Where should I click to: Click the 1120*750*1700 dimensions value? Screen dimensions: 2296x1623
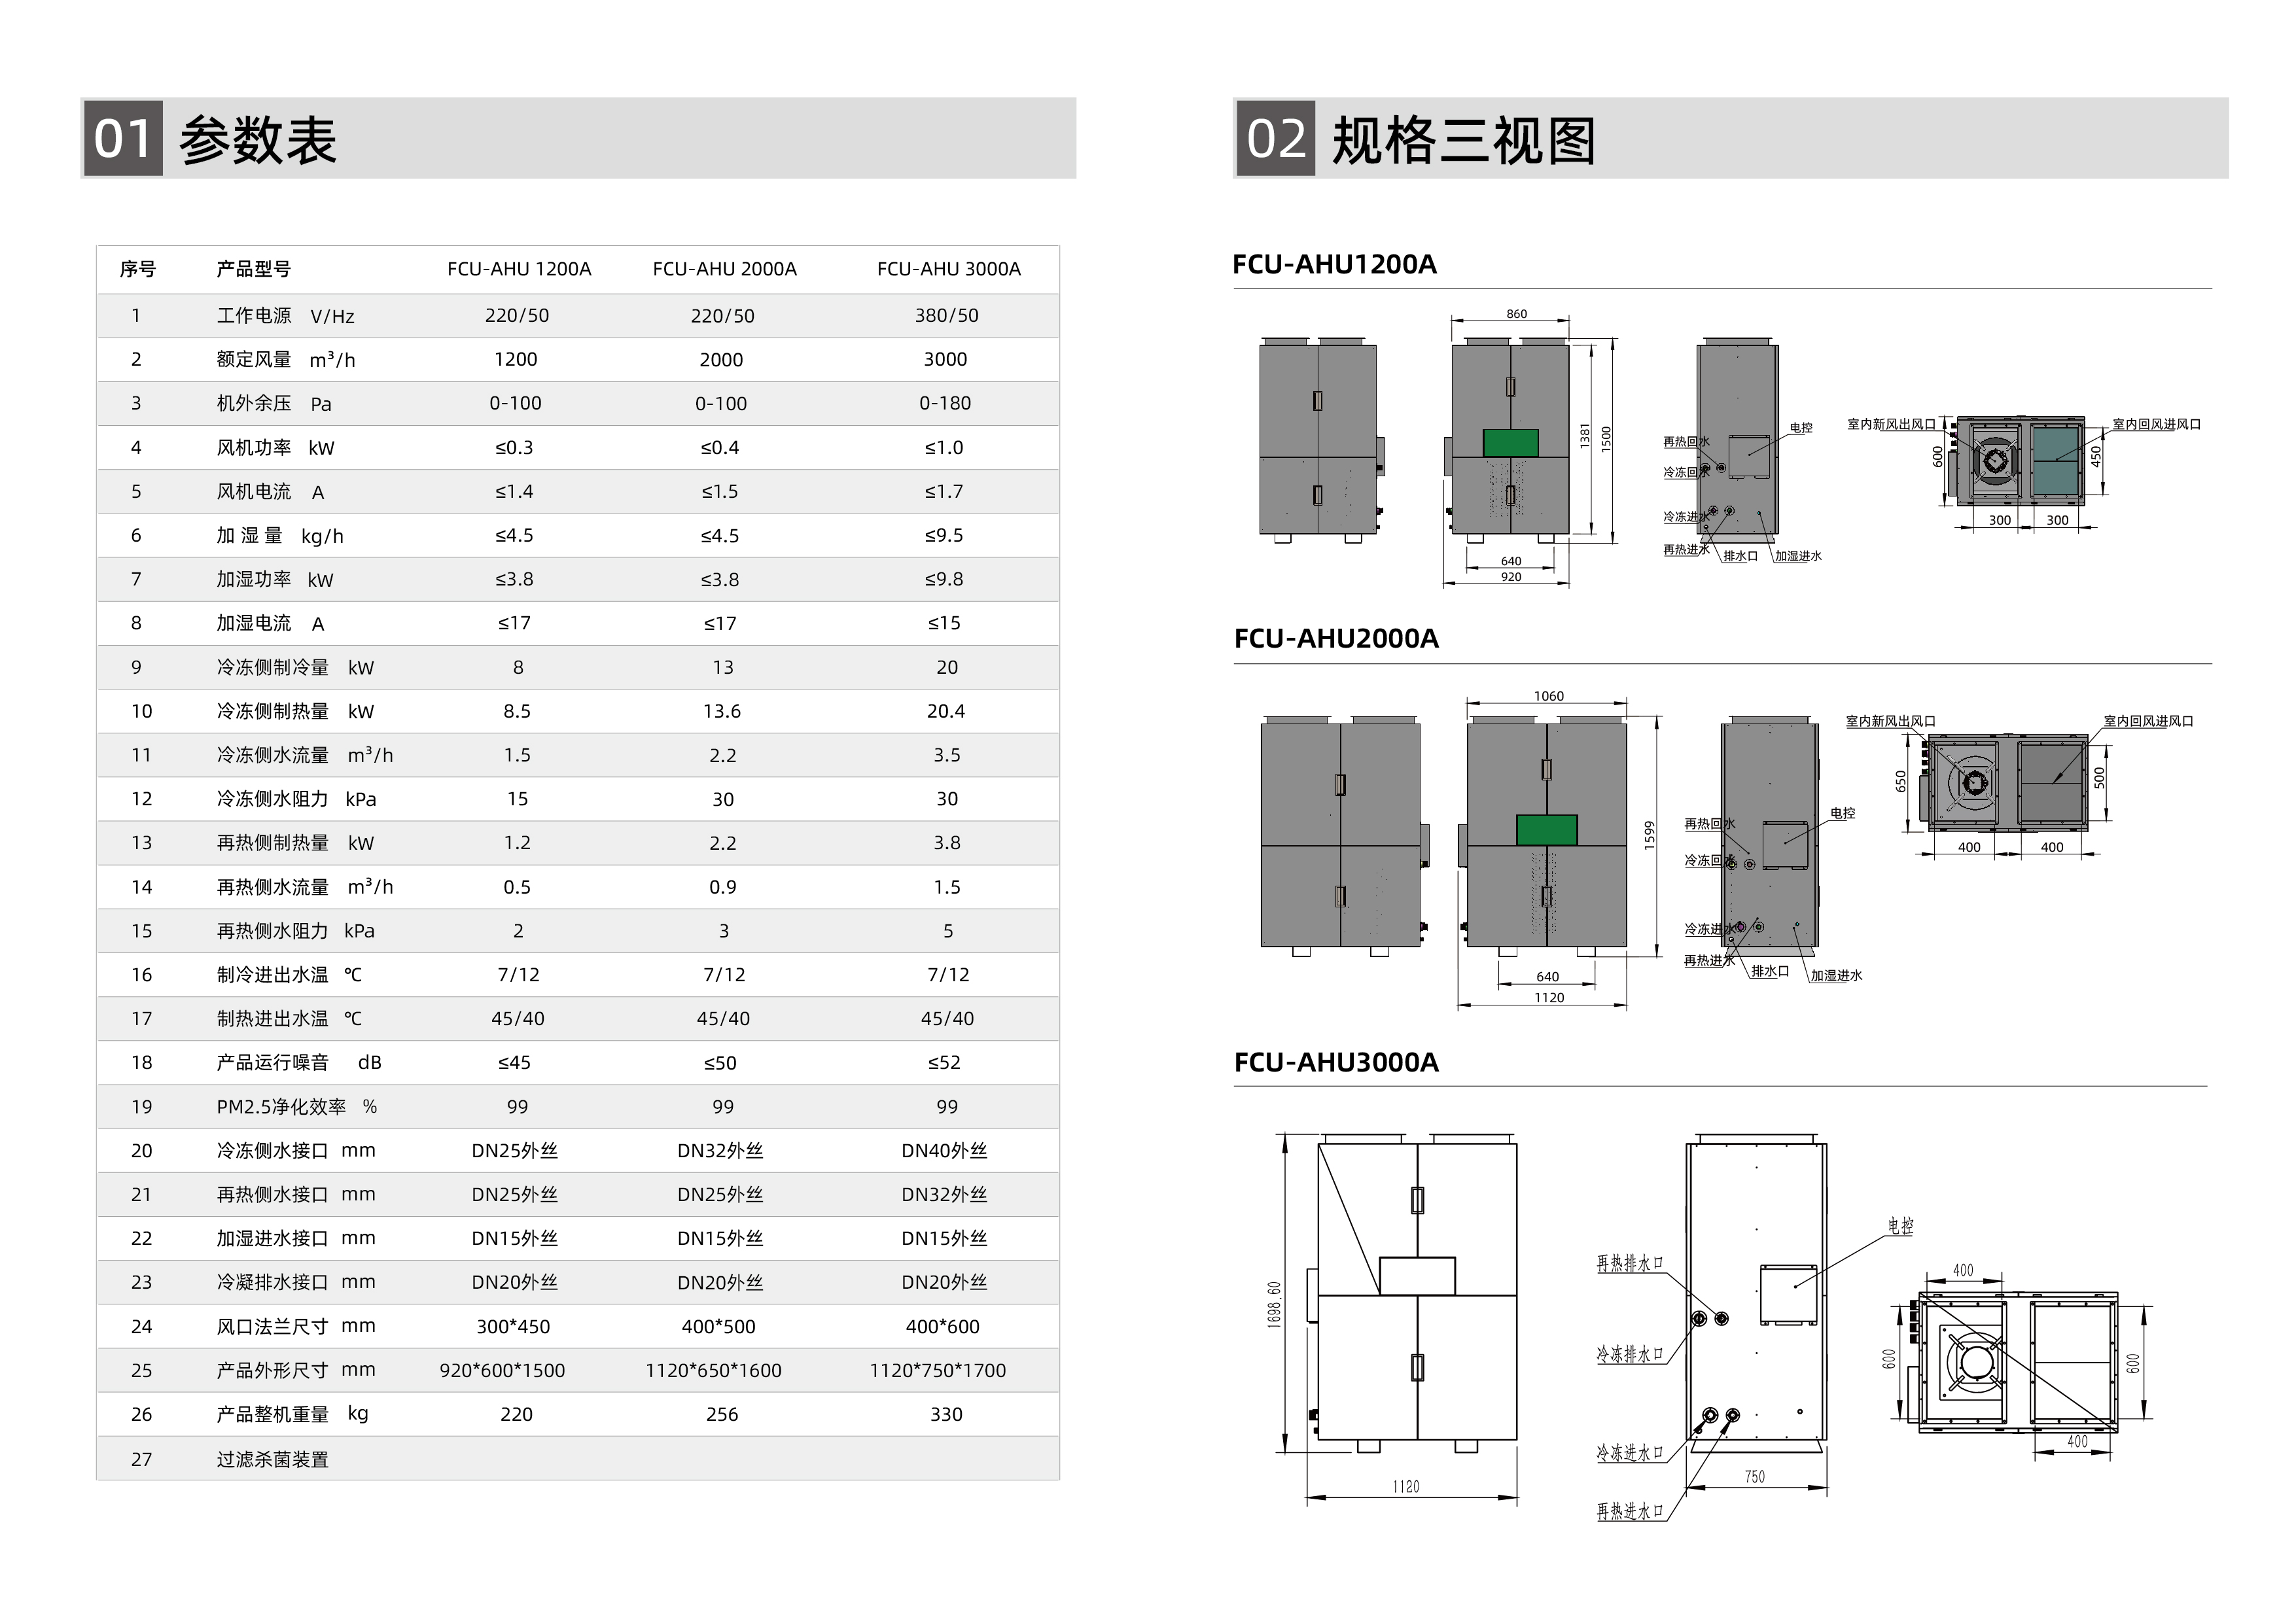click(x=938, y=1371)
